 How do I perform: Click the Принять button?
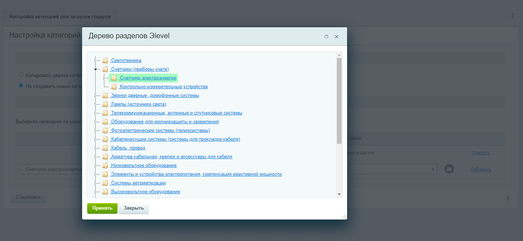(102, 208)
